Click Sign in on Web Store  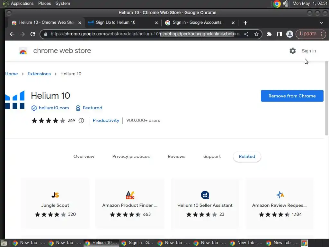tap(309, 51)
